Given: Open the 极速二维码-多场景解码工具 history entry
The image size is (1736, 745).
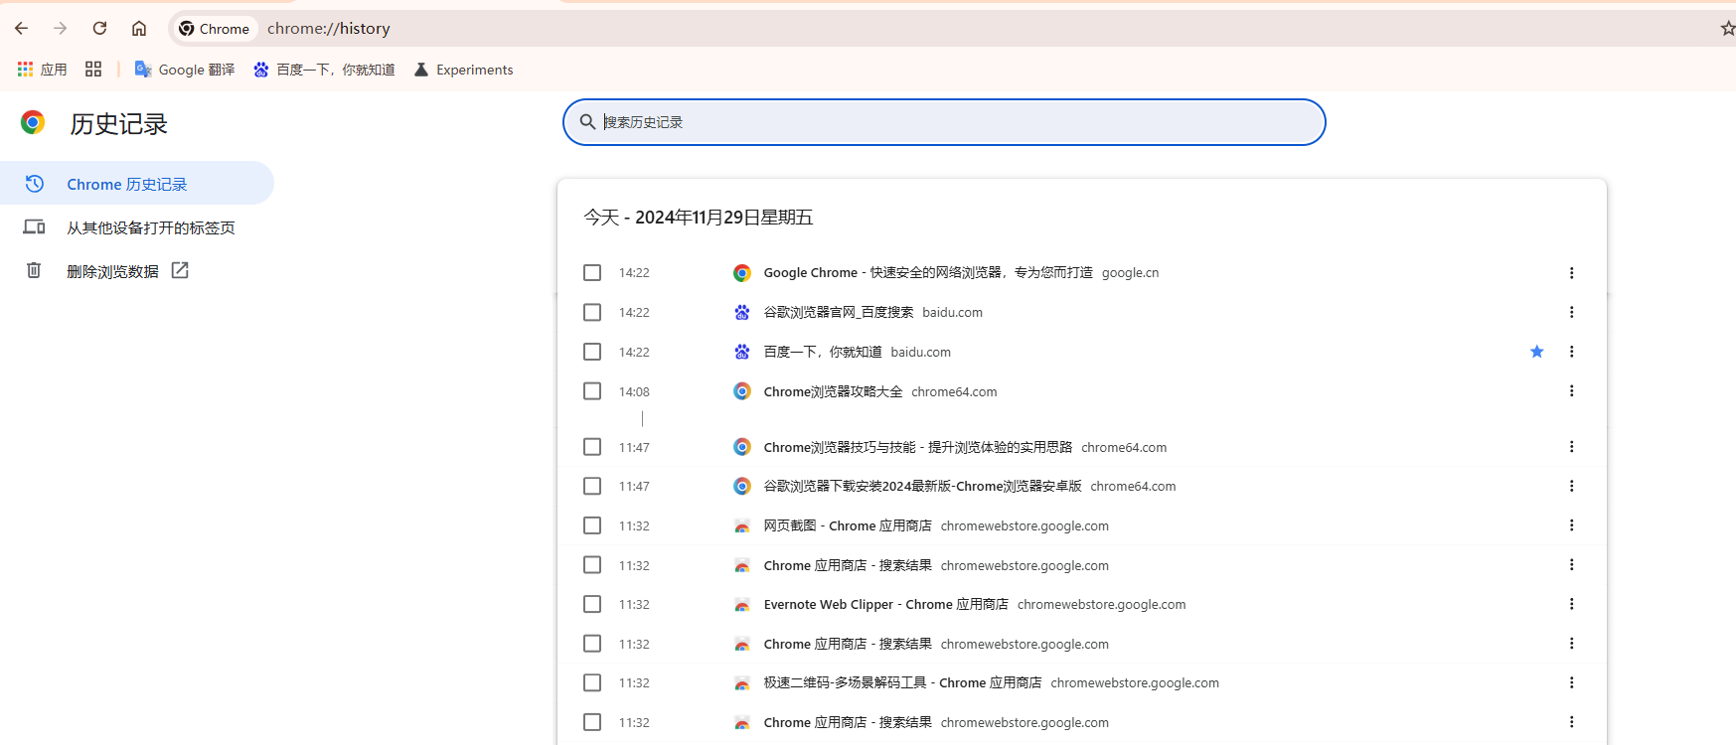Looking at the screenshot, I should pyautogui.click(x=902, y=682).
